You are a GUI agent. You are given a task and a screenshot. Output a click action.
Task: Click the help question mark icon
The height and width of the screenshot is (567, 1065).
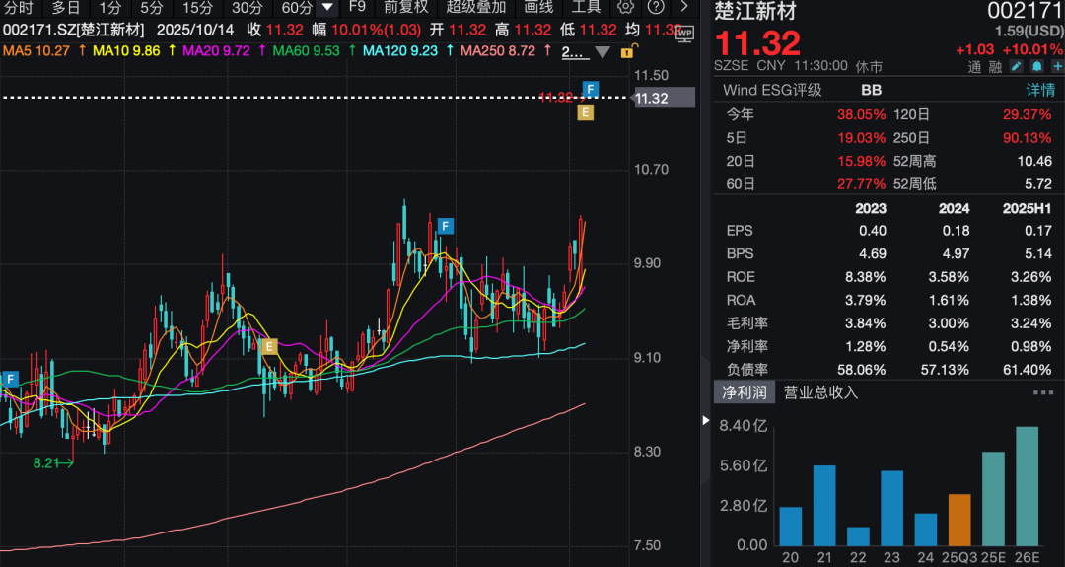[655, 7]
